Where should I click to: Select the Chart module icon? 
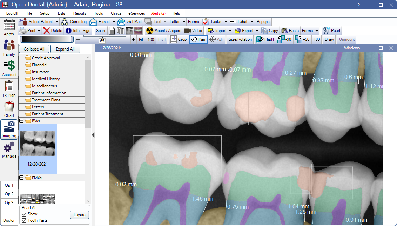click(x=9, y=108)
